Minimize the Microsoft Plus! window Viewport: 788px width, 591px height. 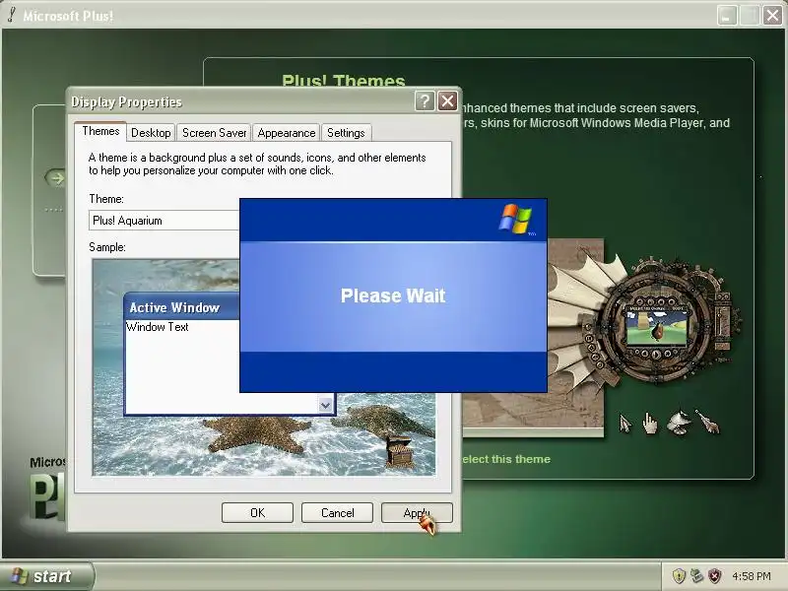[727, 16]
